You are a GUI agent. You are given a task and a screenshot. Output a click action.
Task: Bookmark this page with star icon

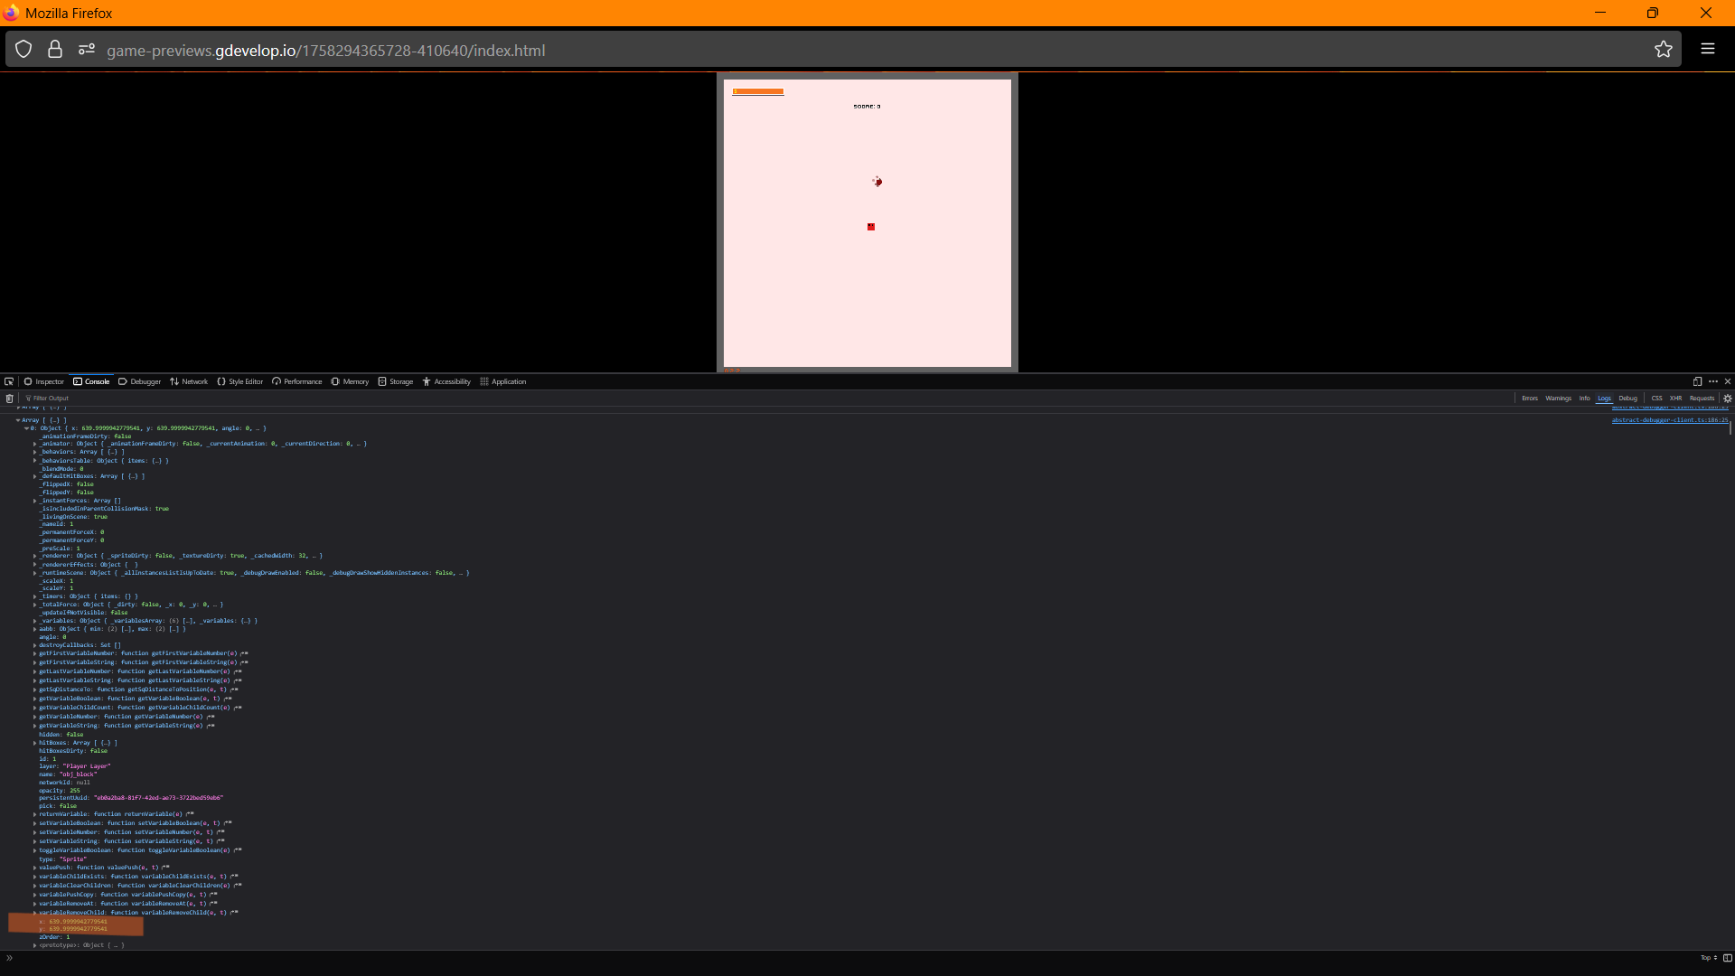click(1663, 50)
